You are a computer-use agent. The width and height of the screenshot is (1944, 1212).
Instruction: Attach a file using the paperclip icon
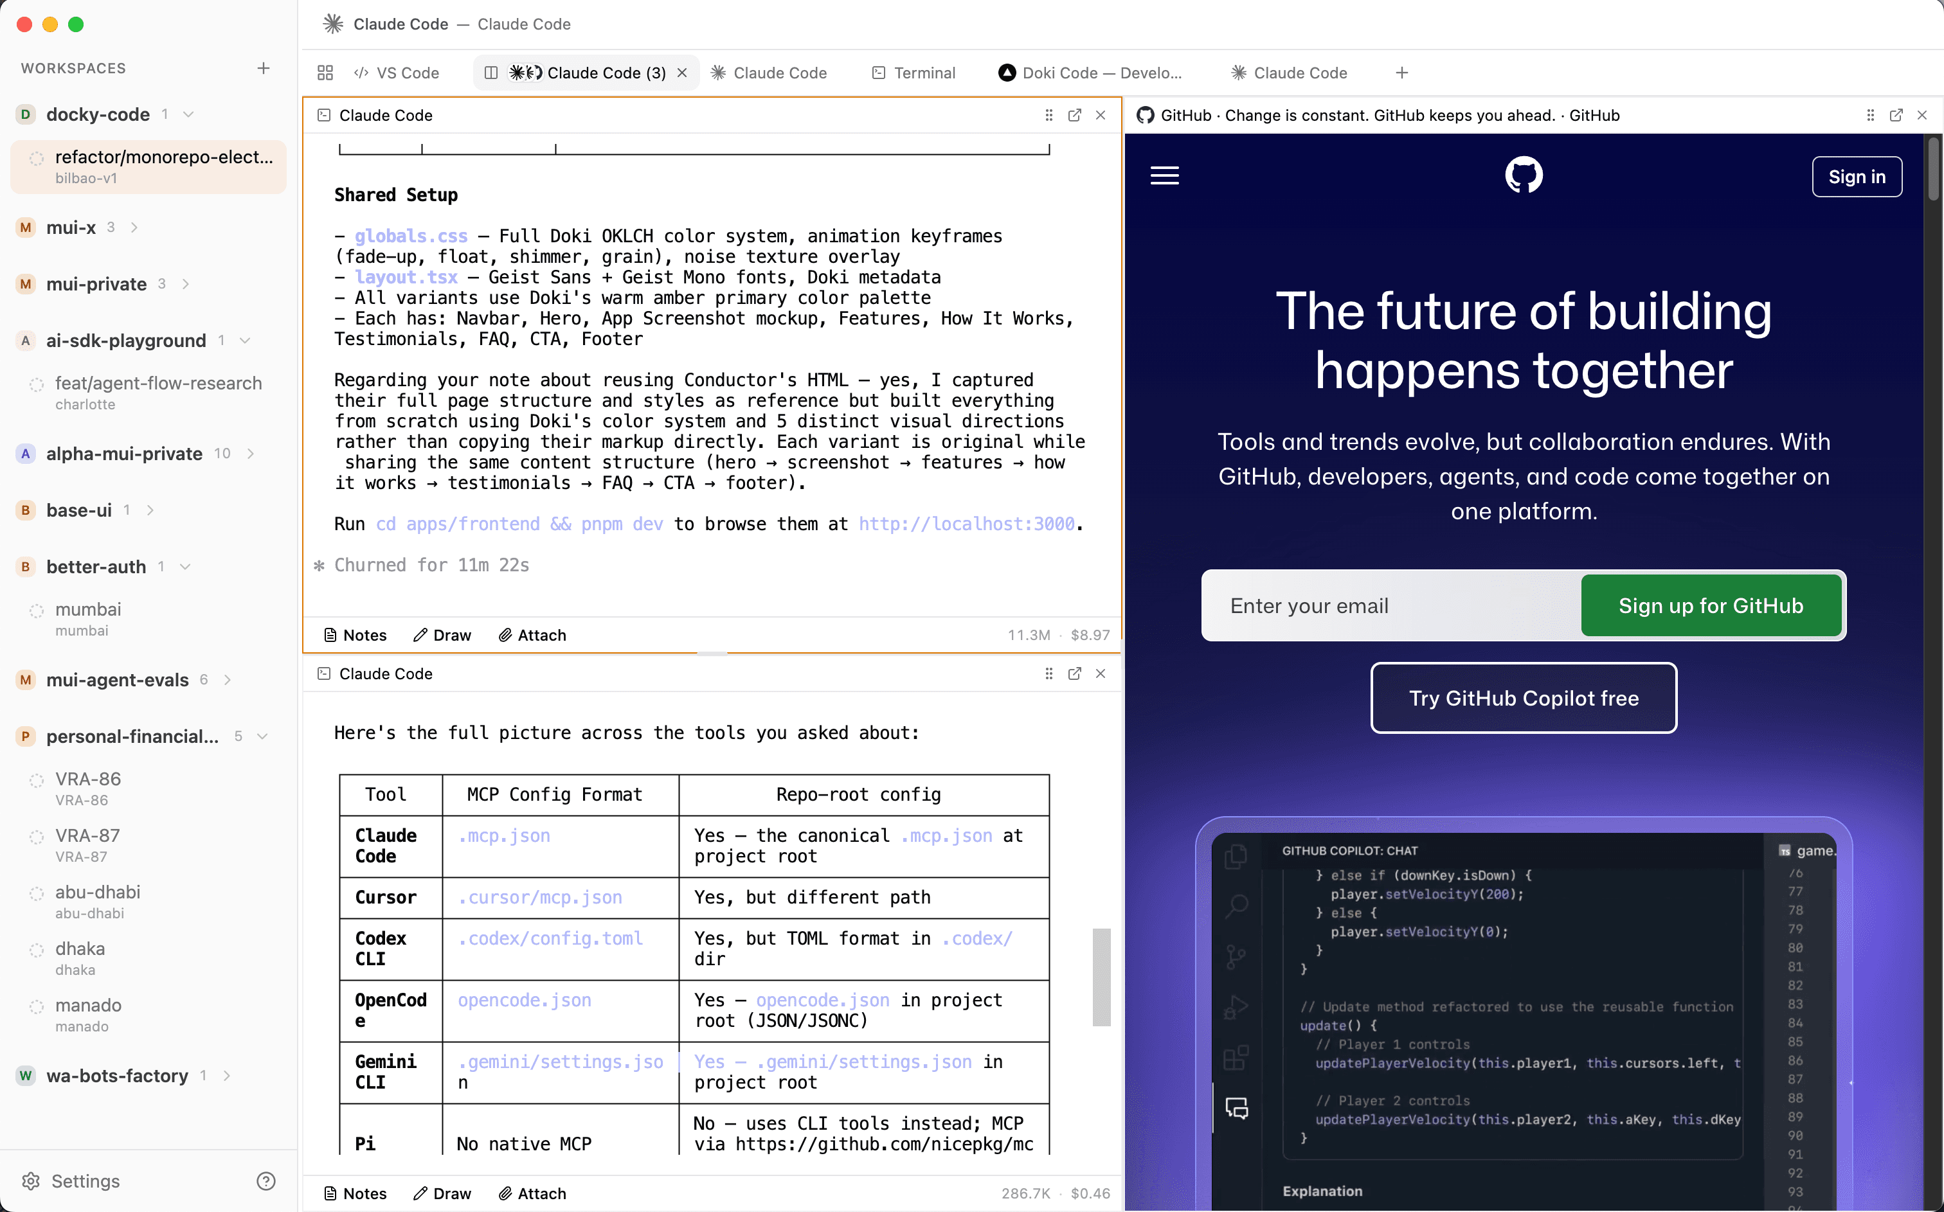[532, 635]
